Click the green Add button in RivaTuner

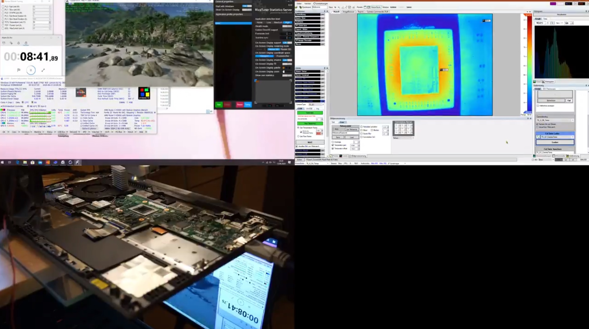click(219, 105)
